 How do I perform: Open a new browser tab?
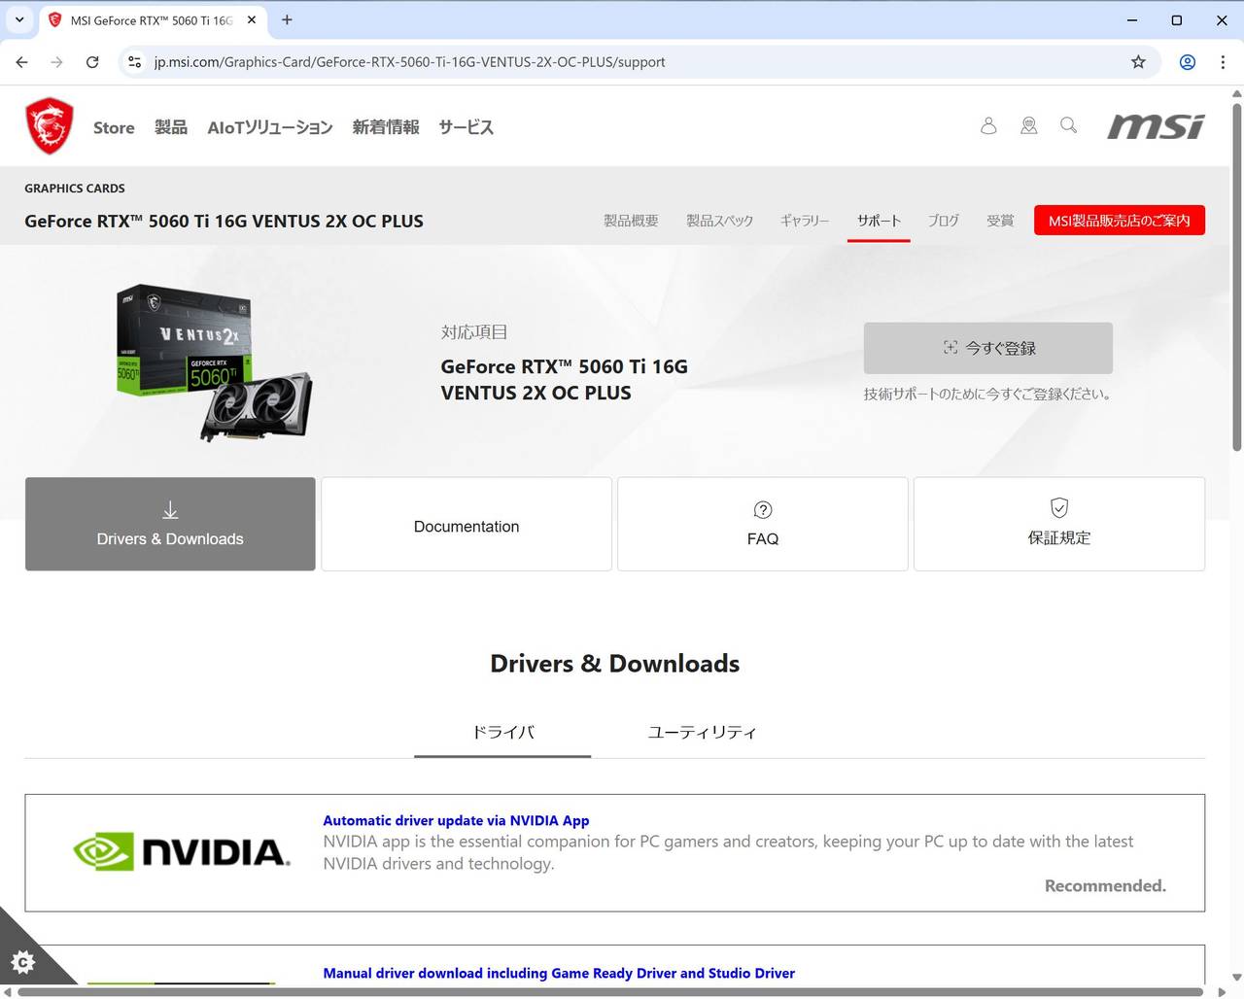287,19
